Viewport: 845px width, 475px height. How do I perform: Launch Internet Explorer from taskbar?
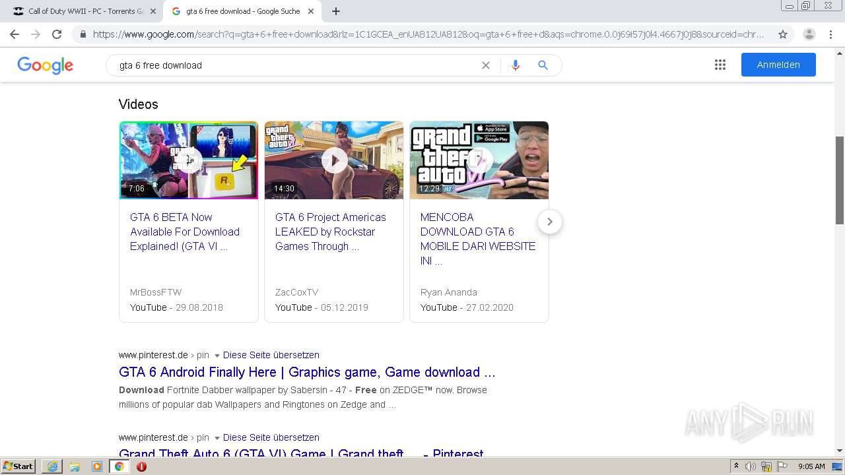(x=52, y=466)
